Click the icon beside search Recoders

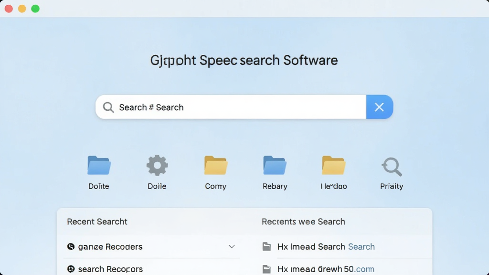[71, 269]
